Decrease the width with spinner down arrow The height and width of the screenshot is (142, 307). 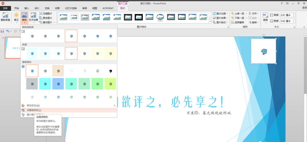tap(294, 22)
